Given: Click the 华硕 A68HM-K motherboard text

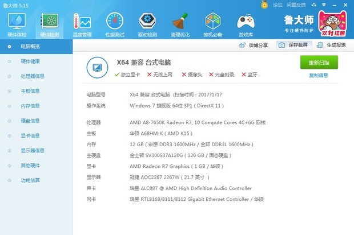Looking at the screenshot, I should point(161,134).
